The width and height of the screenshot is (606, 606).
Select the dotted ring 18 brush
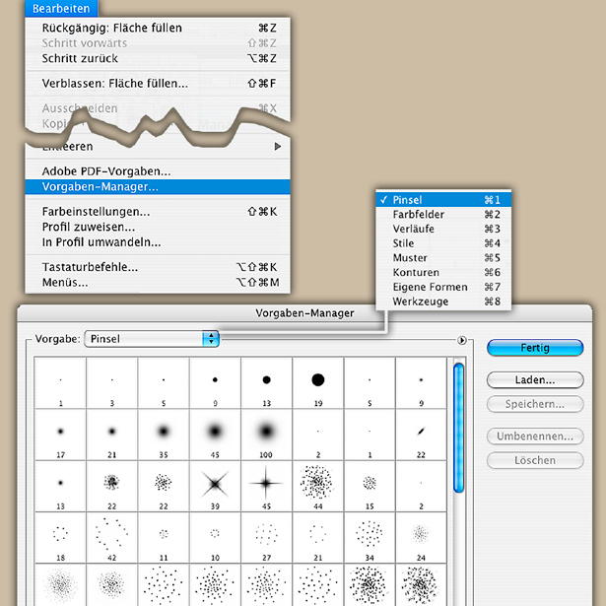pyautogui.click(x=60, y=537)
